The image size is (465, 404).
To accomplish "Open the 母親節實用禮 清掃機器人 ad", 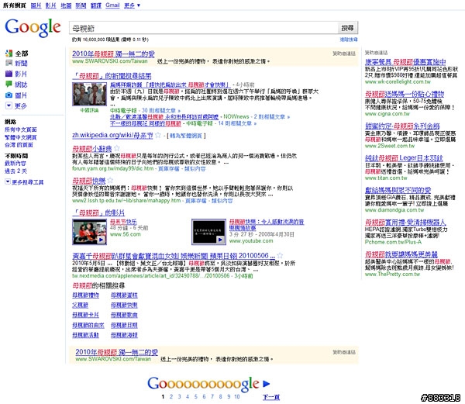I will [405, 223].
